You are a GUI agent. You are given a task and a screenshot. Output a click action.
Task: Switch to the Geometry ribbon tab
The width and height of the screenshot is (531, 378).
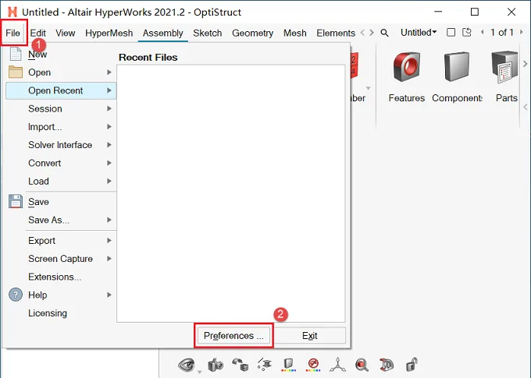coord(253,33)
